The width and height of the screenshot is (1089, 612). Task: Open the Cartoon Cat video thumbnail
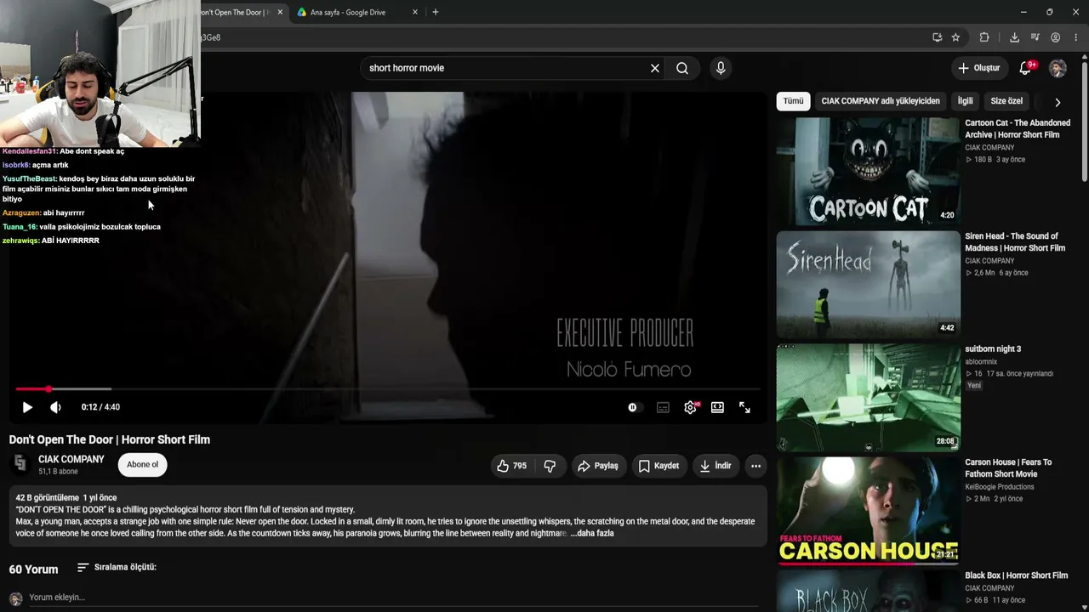coord(868,172)
